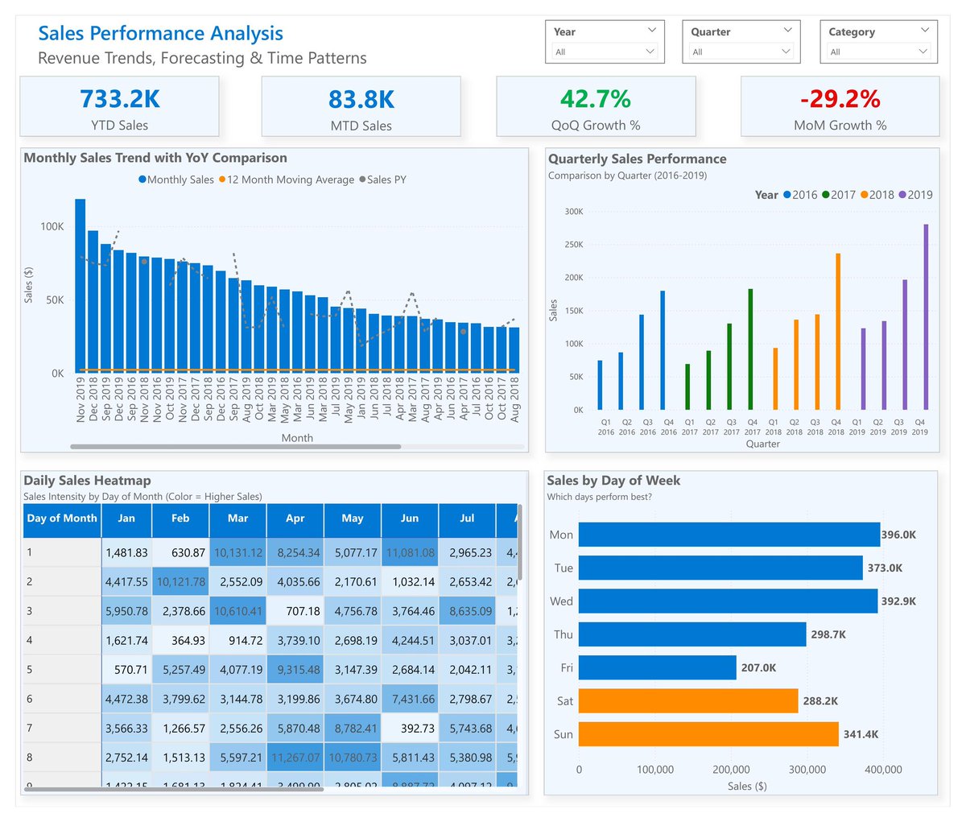Image resolution: width=966 pixels, height=822 pixels.
Task: Sort by the Jan column header
Action: pyautogui.click(x=126, y=519)
